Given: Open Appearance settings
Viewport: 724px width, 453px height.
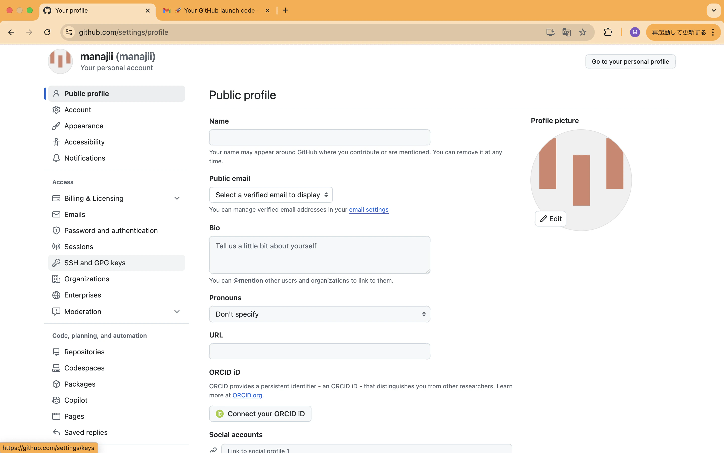Looking at the screenshot, I should point(117,126).
